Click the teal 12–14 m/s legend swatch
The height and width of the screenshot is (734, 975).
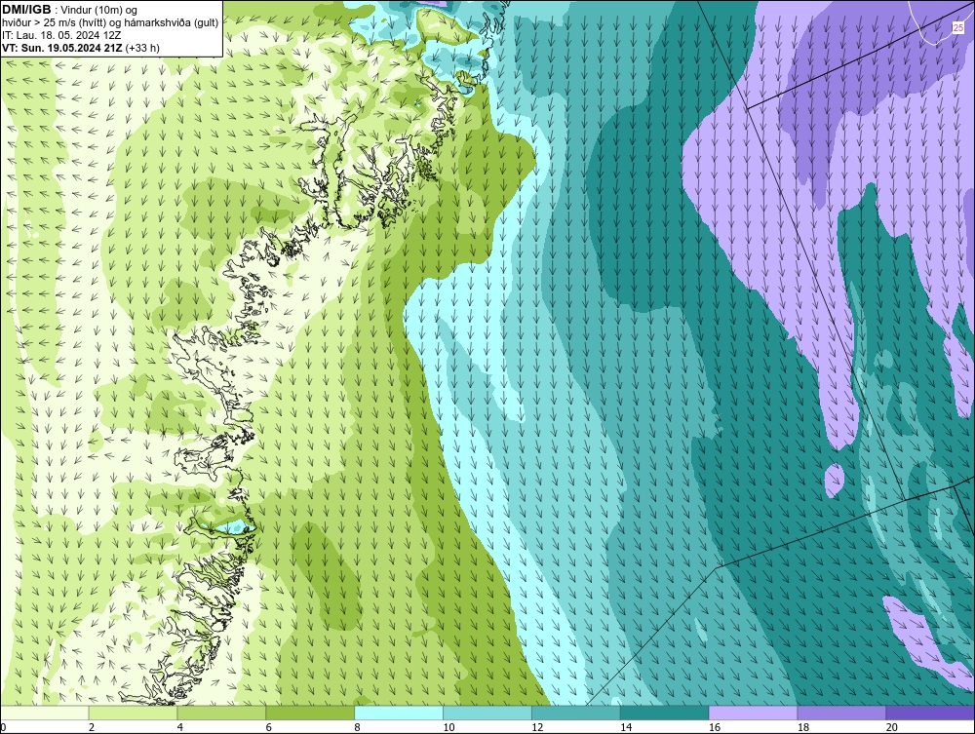[x=576, y=713]
